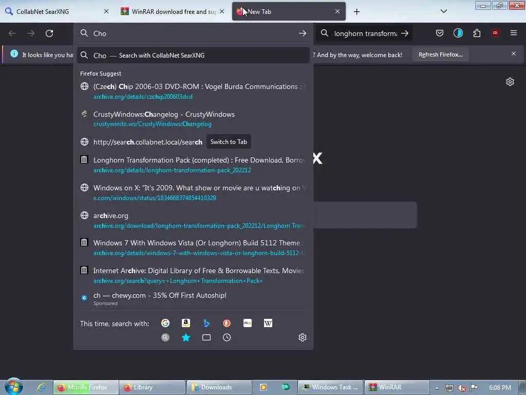Click the info icon in the notification bar
Viewport: 526px width, 395px height.
(x=14, y=53)
